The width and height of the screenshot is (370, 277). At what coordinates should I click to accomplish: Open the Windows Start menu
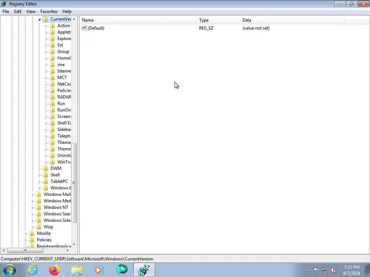click(x=10, y=270)
